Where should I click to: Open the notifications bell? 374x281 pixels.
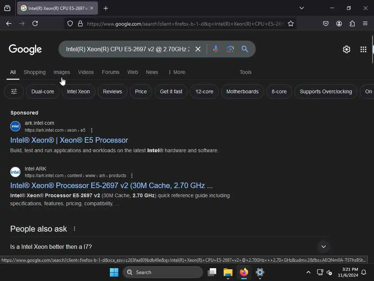click(364, 272)
